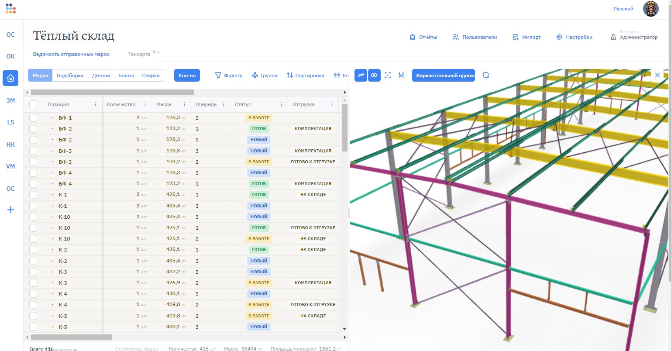Open the Каркас стальной model selector
The width and height of the screenshot is (671, 351).
444,76
